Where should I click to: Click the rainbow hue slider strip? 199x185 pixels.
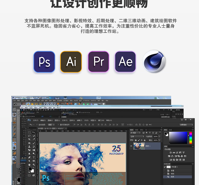click(x=191, y=138)
